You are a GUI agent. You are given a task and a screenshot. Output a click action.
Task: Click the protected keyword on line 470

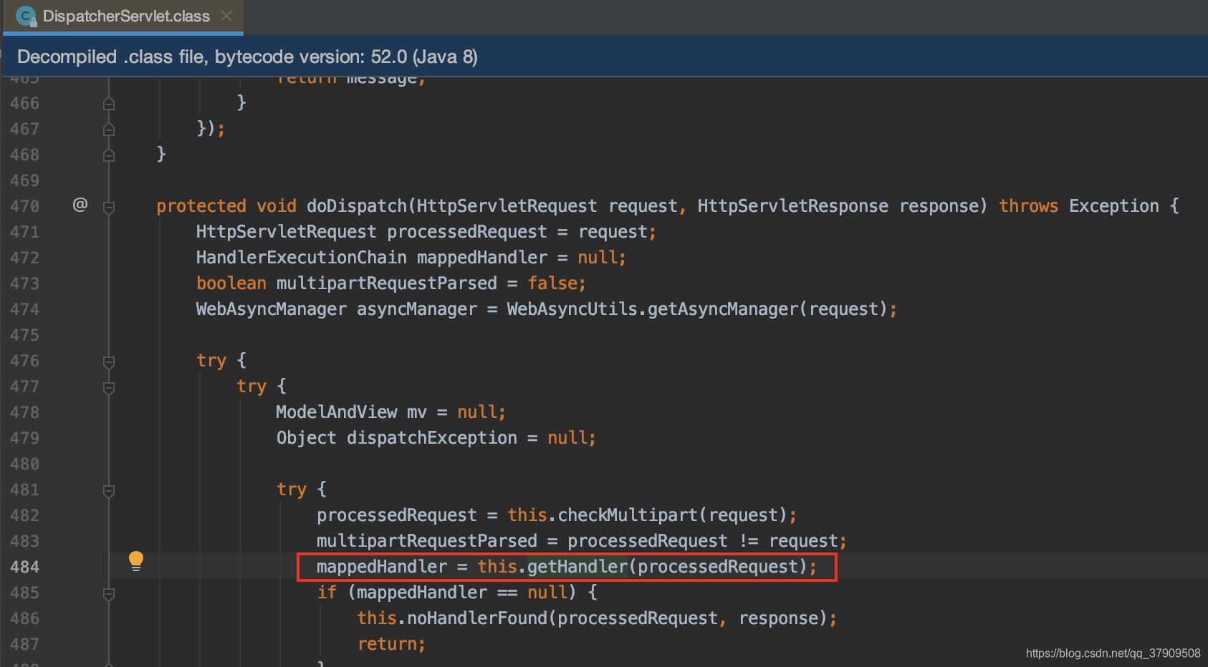pyautogui.click(x=201, y=206)
